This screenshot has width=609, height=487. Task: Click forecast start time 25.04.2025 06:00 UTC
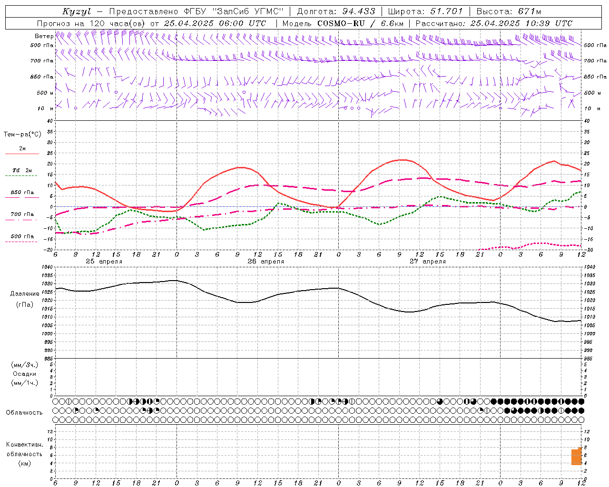pyautogui.click(x=215, y=23)
